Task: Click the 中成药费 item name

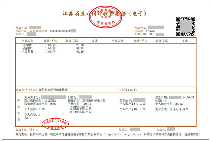Action: click(27, 52)
